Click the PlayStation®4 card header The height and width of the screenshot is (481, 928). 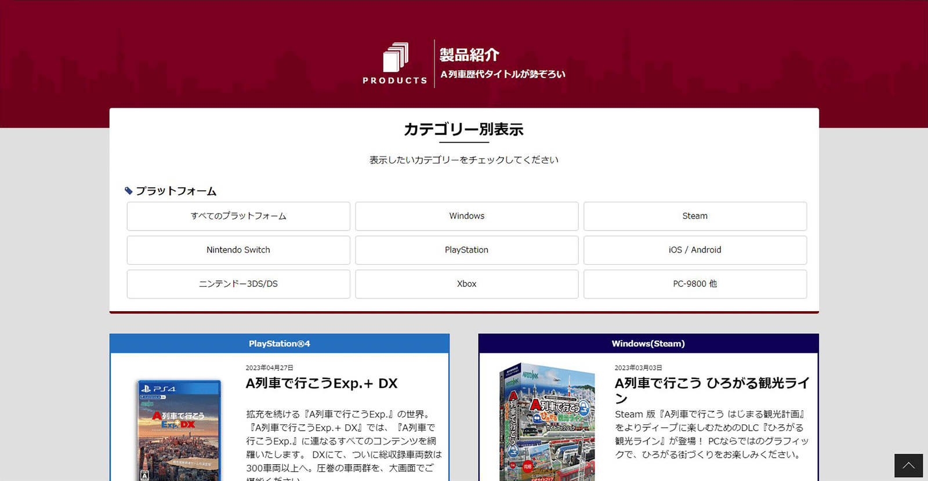click(280, 344)
